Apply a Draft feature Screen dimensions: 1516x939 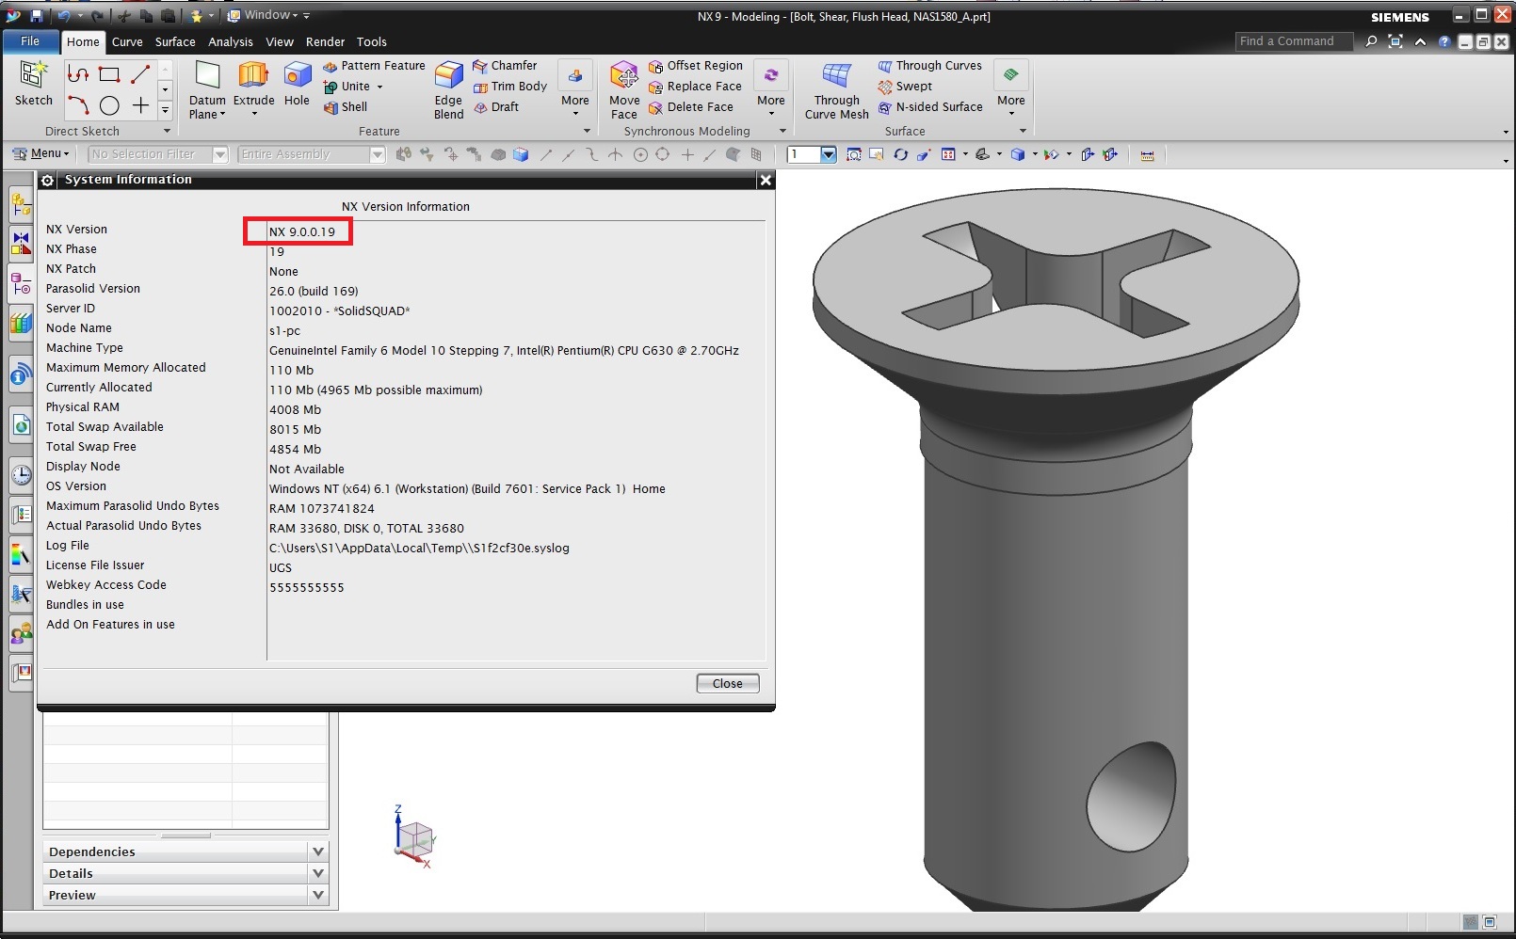(496, 107)
